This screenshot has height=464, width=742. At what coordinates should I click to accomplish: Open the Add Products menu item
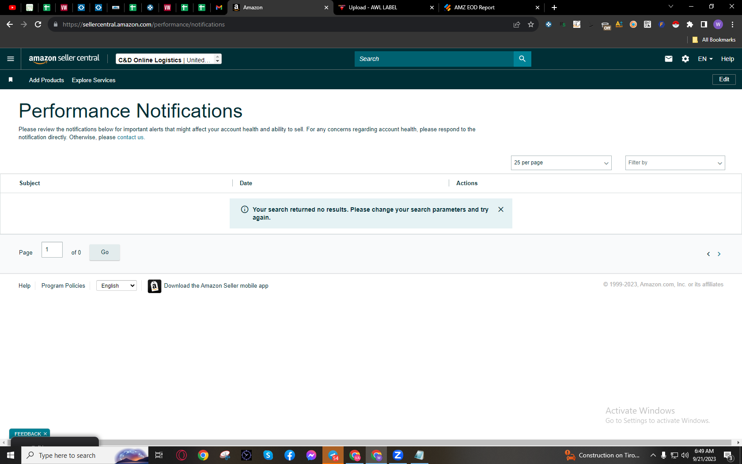click(46, 80)
